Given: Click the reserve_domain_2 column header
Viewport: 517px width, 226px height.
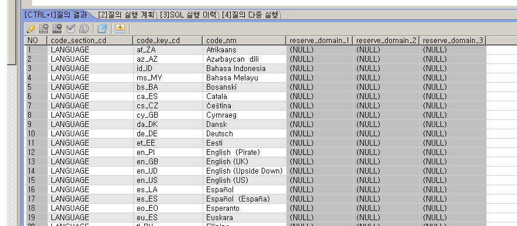Looking at the screenshot, I should 386,40.
